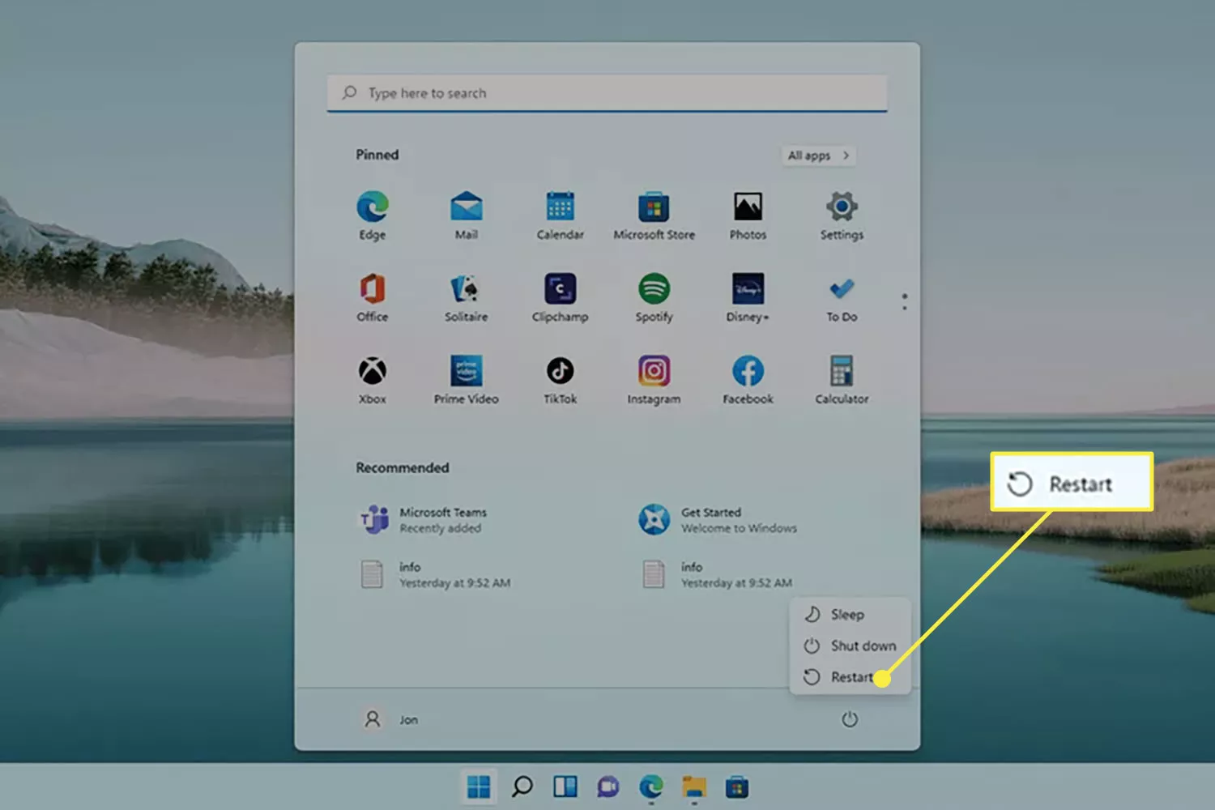
Task: Open the Settings gear app
Action: 842,215
